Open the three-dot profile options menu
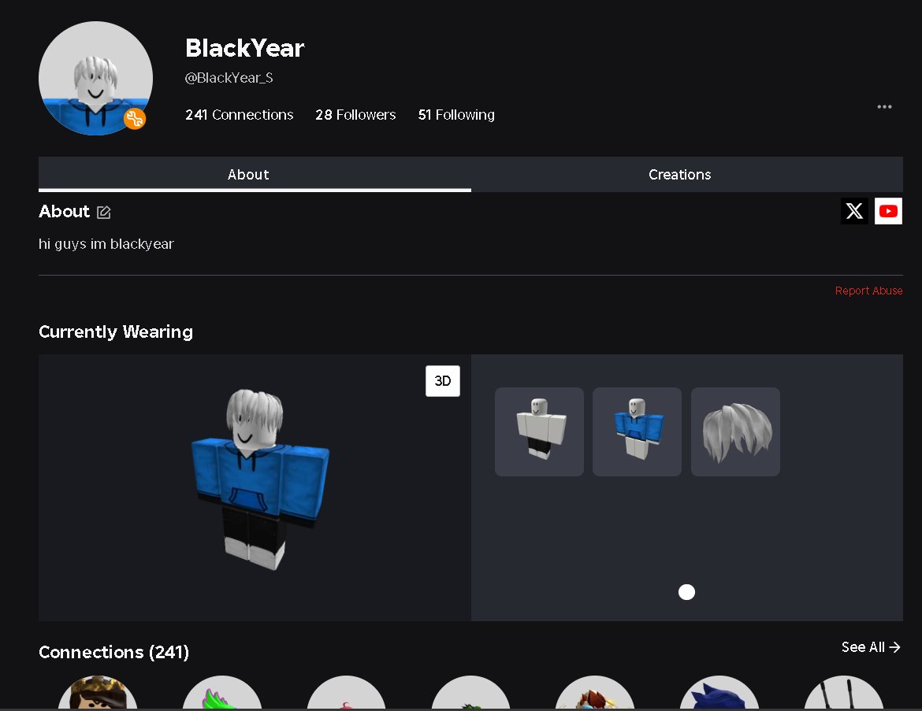922x711 pixels. click(884, 107)
